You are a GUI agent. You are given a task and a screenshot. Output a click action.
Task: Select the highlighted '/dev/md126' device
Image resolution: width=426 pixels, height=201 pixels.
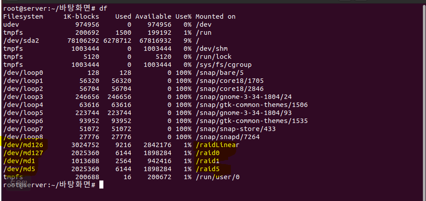[x=23, y=145]
